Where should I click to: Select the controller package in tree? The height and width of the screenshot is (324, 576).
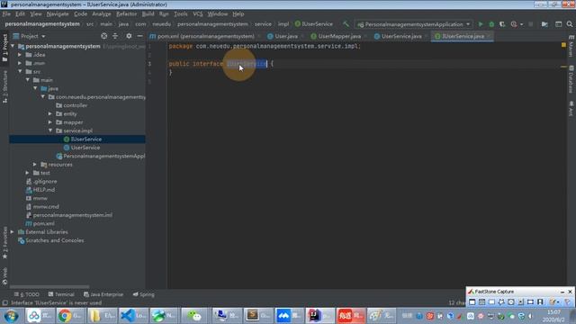[71, 105]
